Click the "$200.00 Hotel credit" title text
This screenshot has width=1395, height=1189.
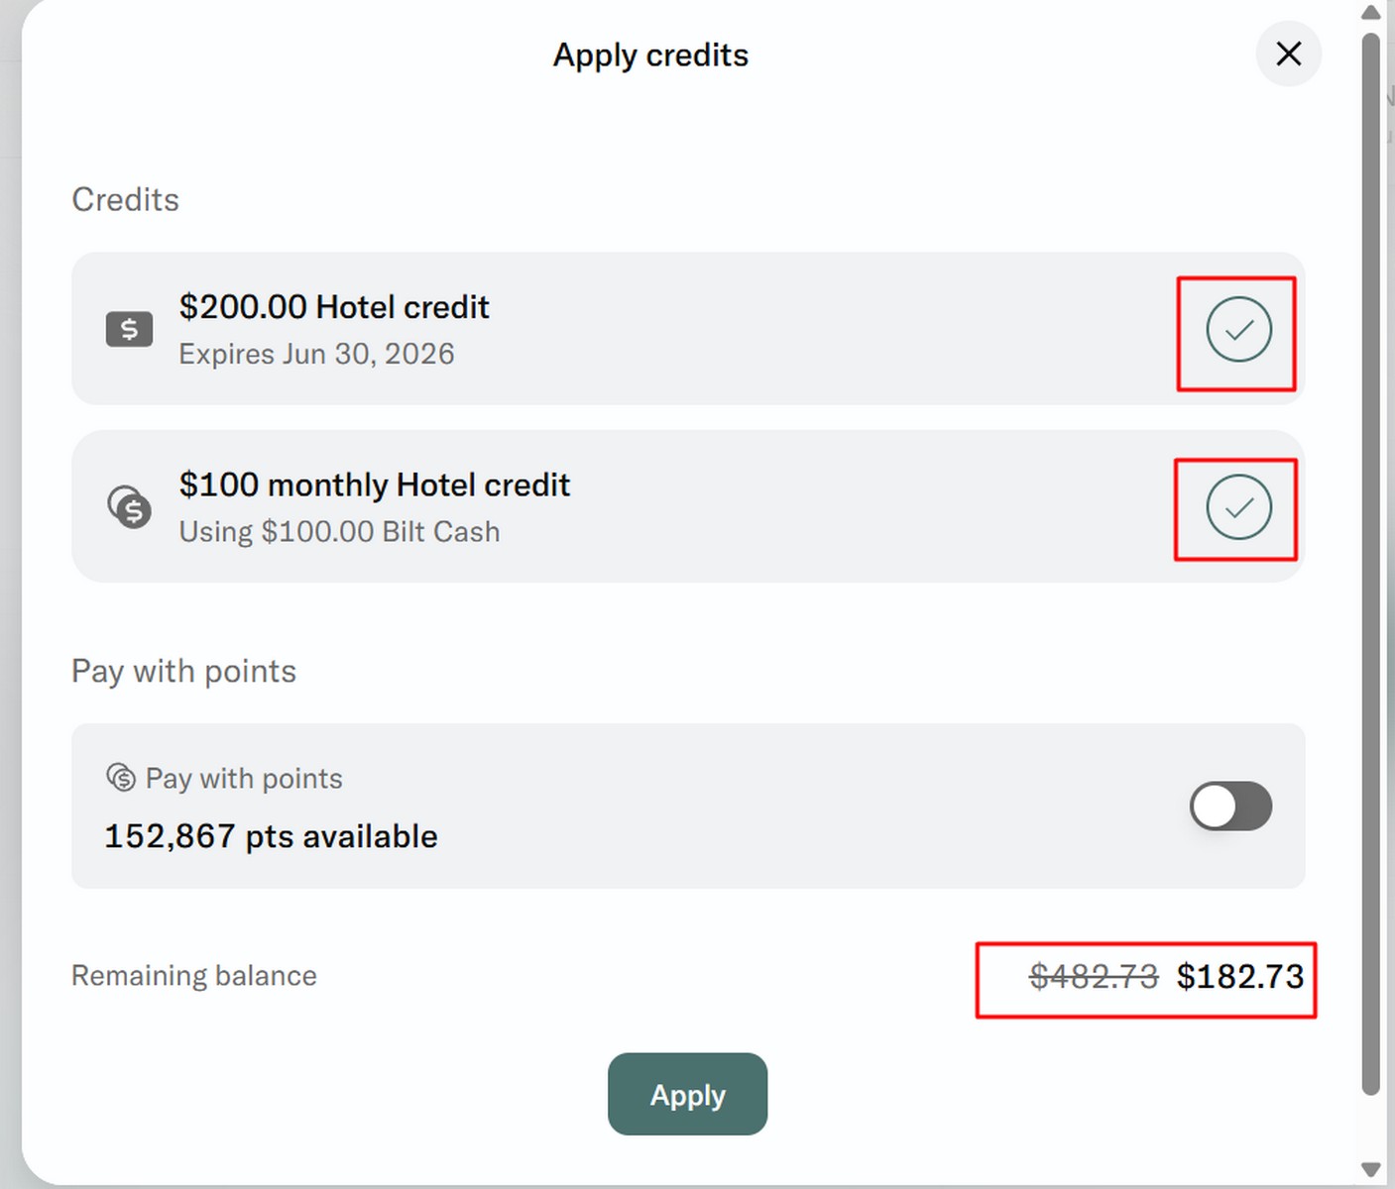pos(334,307)
